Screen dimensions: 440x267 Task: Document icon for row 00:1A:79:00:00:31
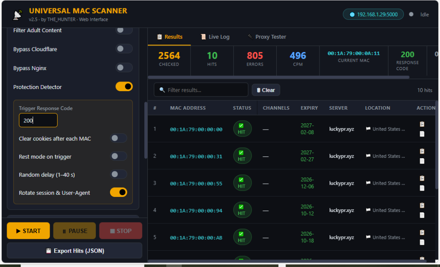coord(422,161)
